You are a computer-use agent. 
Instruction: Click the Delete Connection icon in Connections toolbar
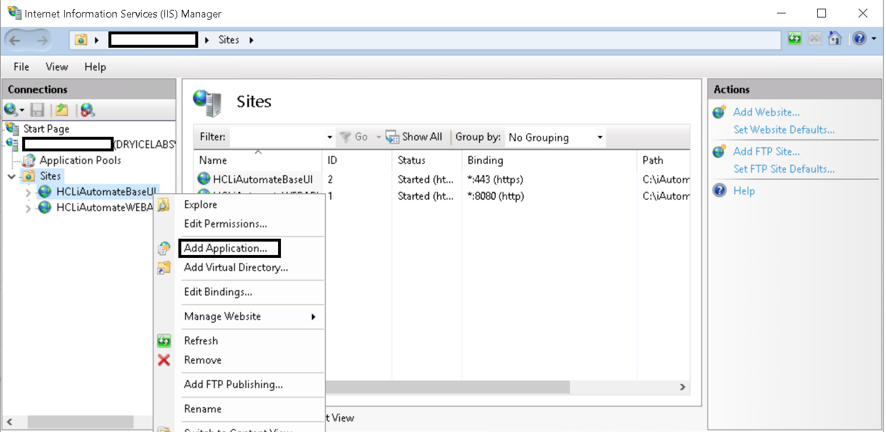(87, 109)
